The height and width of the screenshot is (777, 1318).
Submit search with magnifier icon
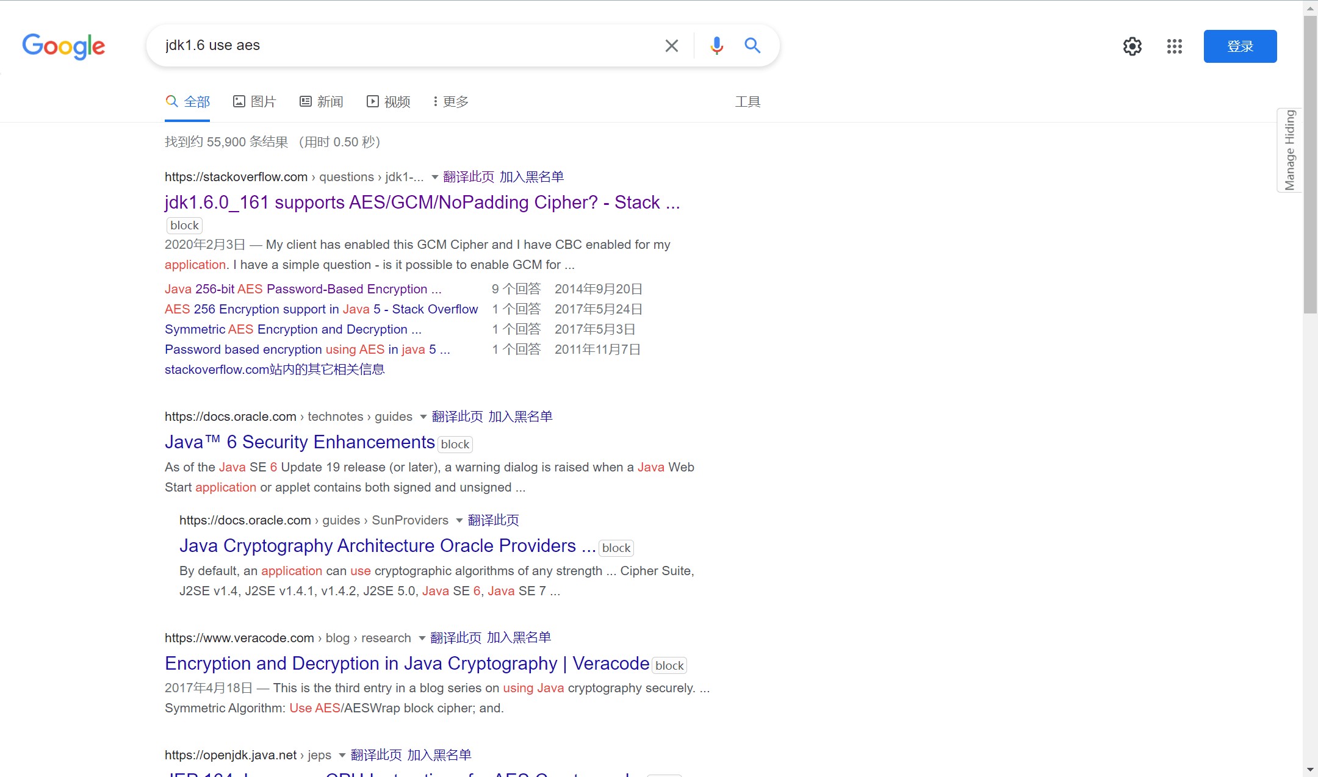point(752,46)
